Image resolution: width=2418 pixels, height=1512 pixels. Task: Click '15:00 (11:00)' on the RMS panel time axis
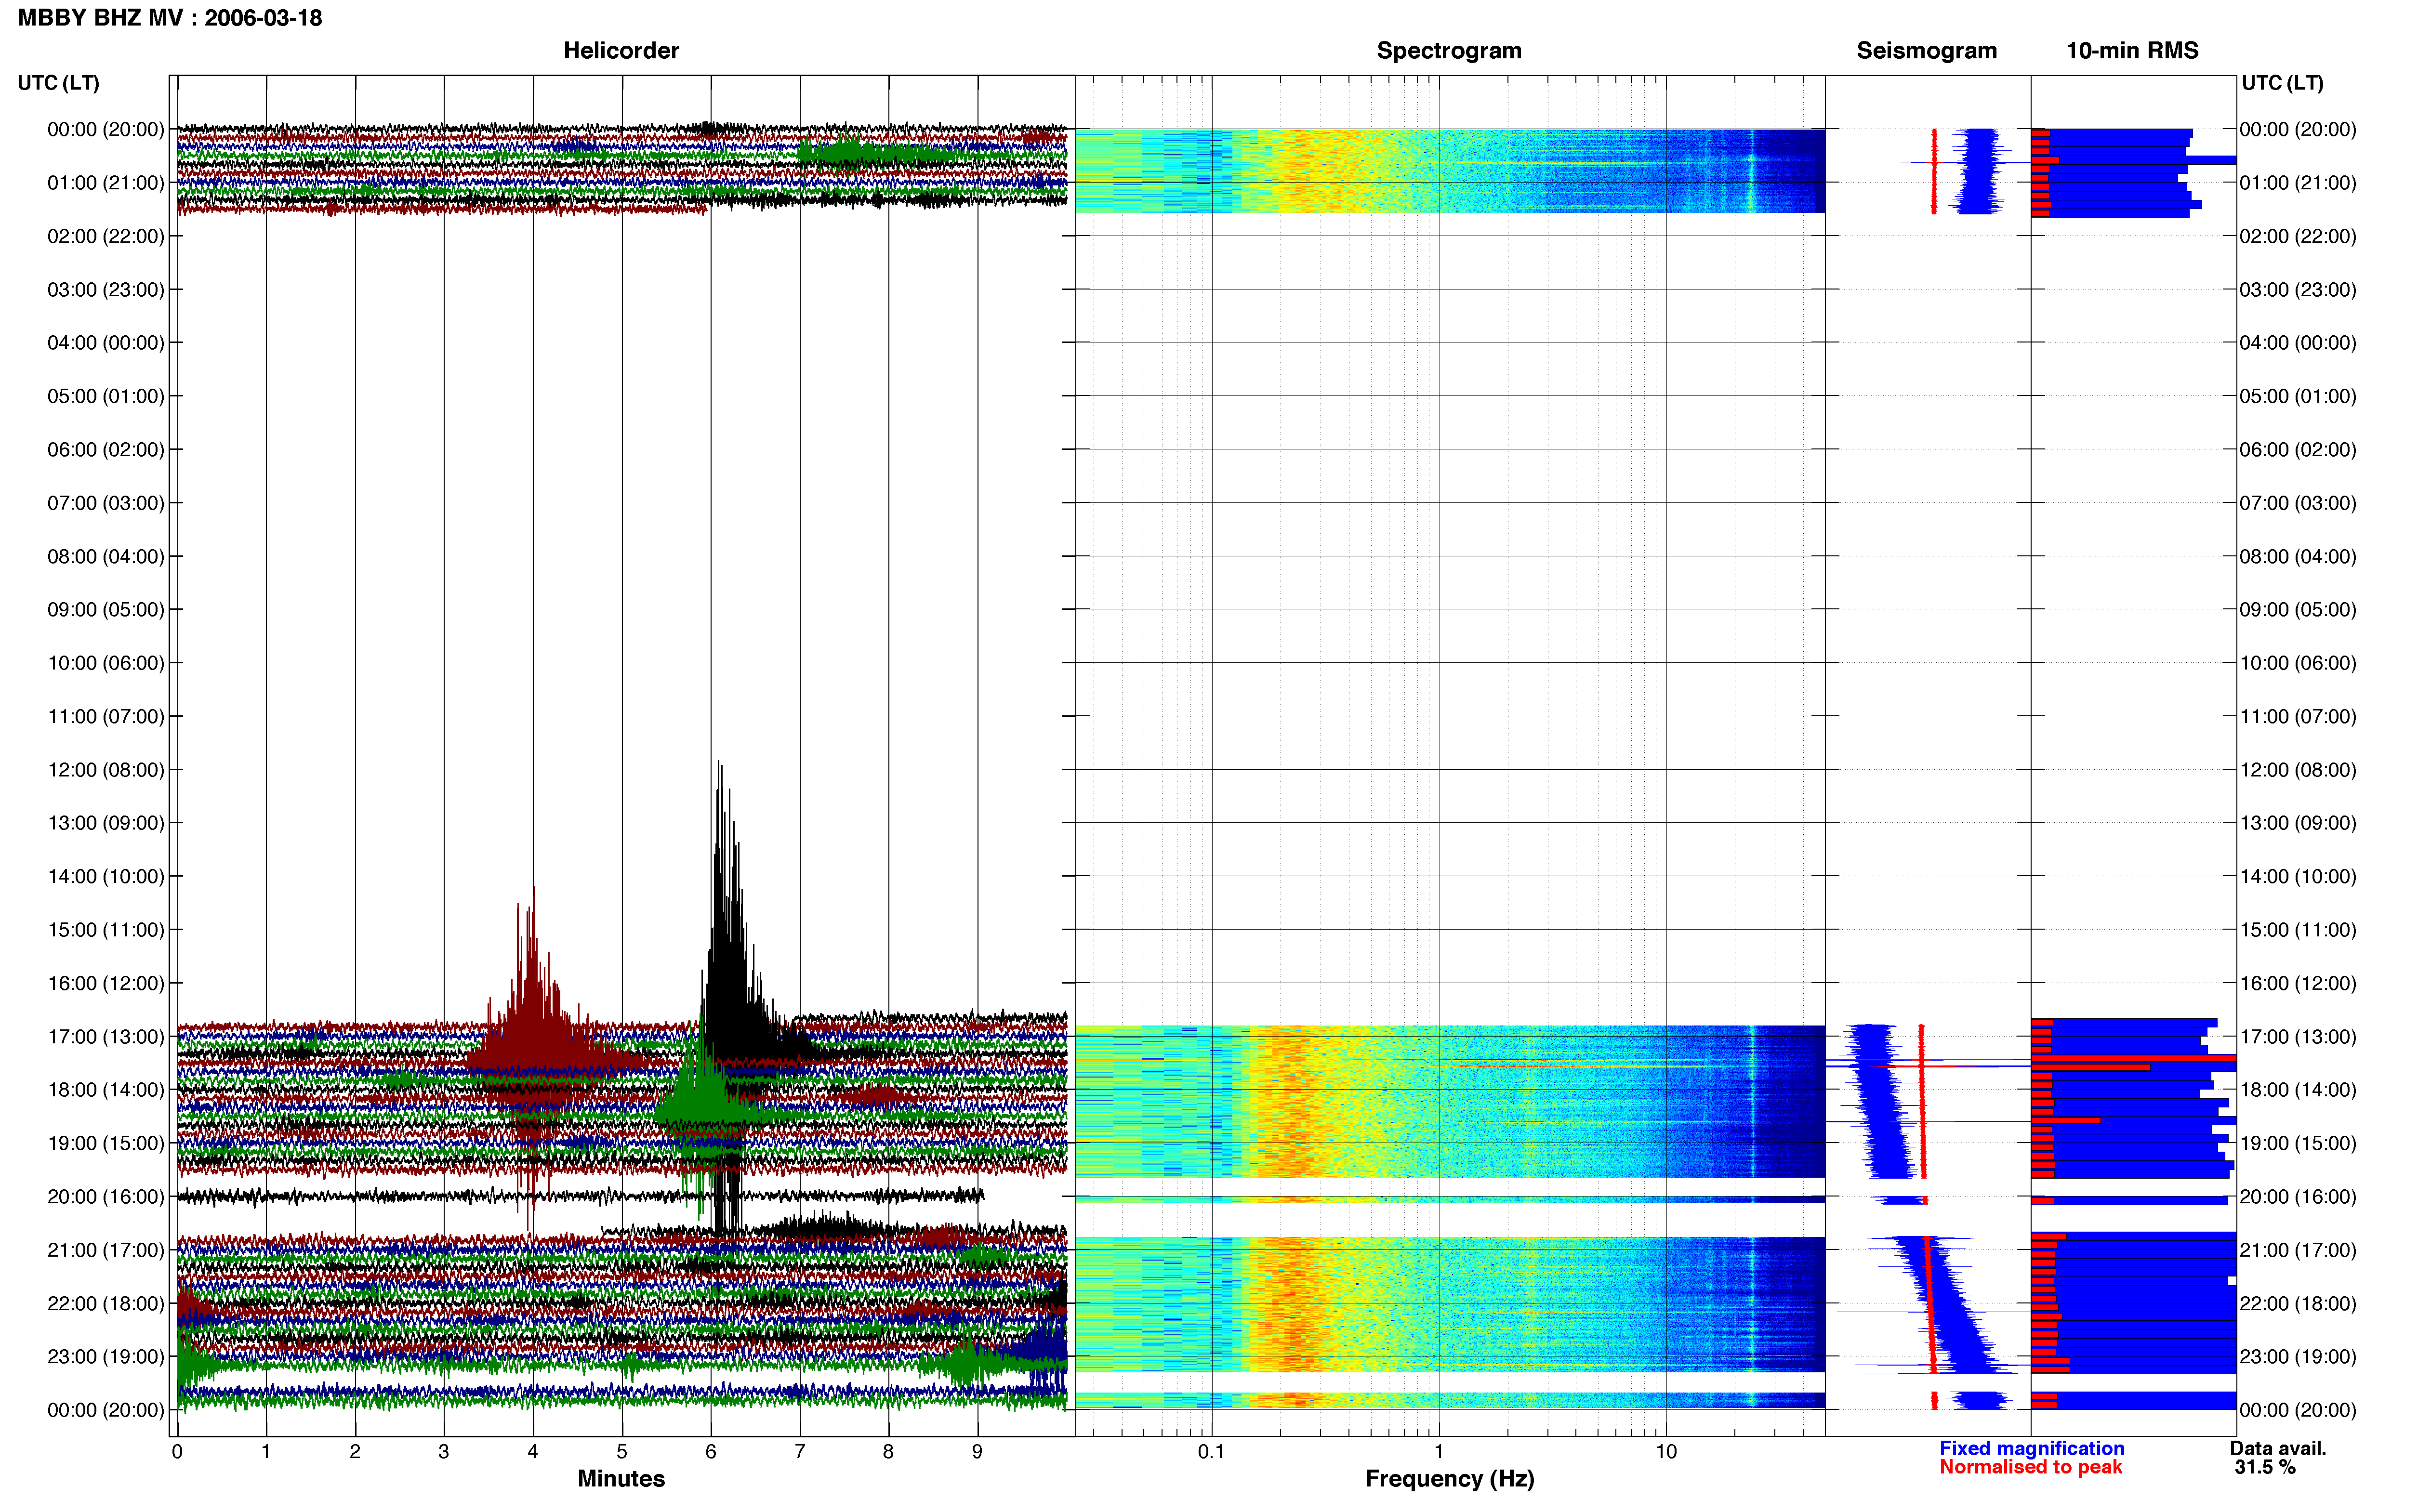click(x=2298, y=930)
